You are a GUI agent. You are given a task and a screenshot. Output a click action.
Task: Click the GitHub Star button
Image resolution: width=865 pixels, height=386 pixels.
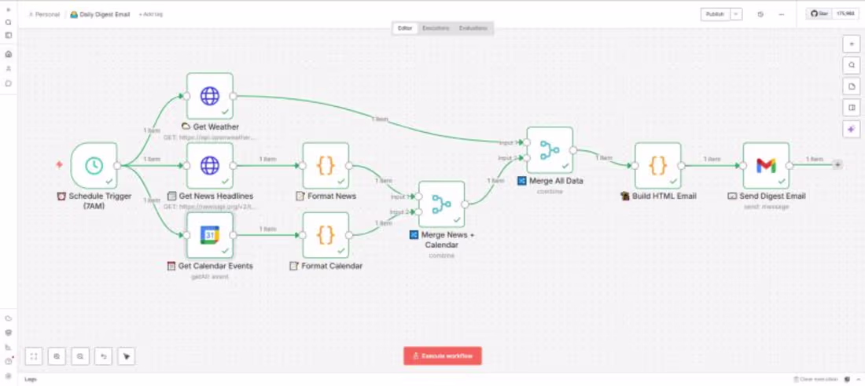(819, 14)
